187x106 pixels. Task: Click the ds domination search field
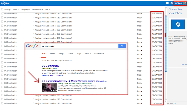click(80, 46)
